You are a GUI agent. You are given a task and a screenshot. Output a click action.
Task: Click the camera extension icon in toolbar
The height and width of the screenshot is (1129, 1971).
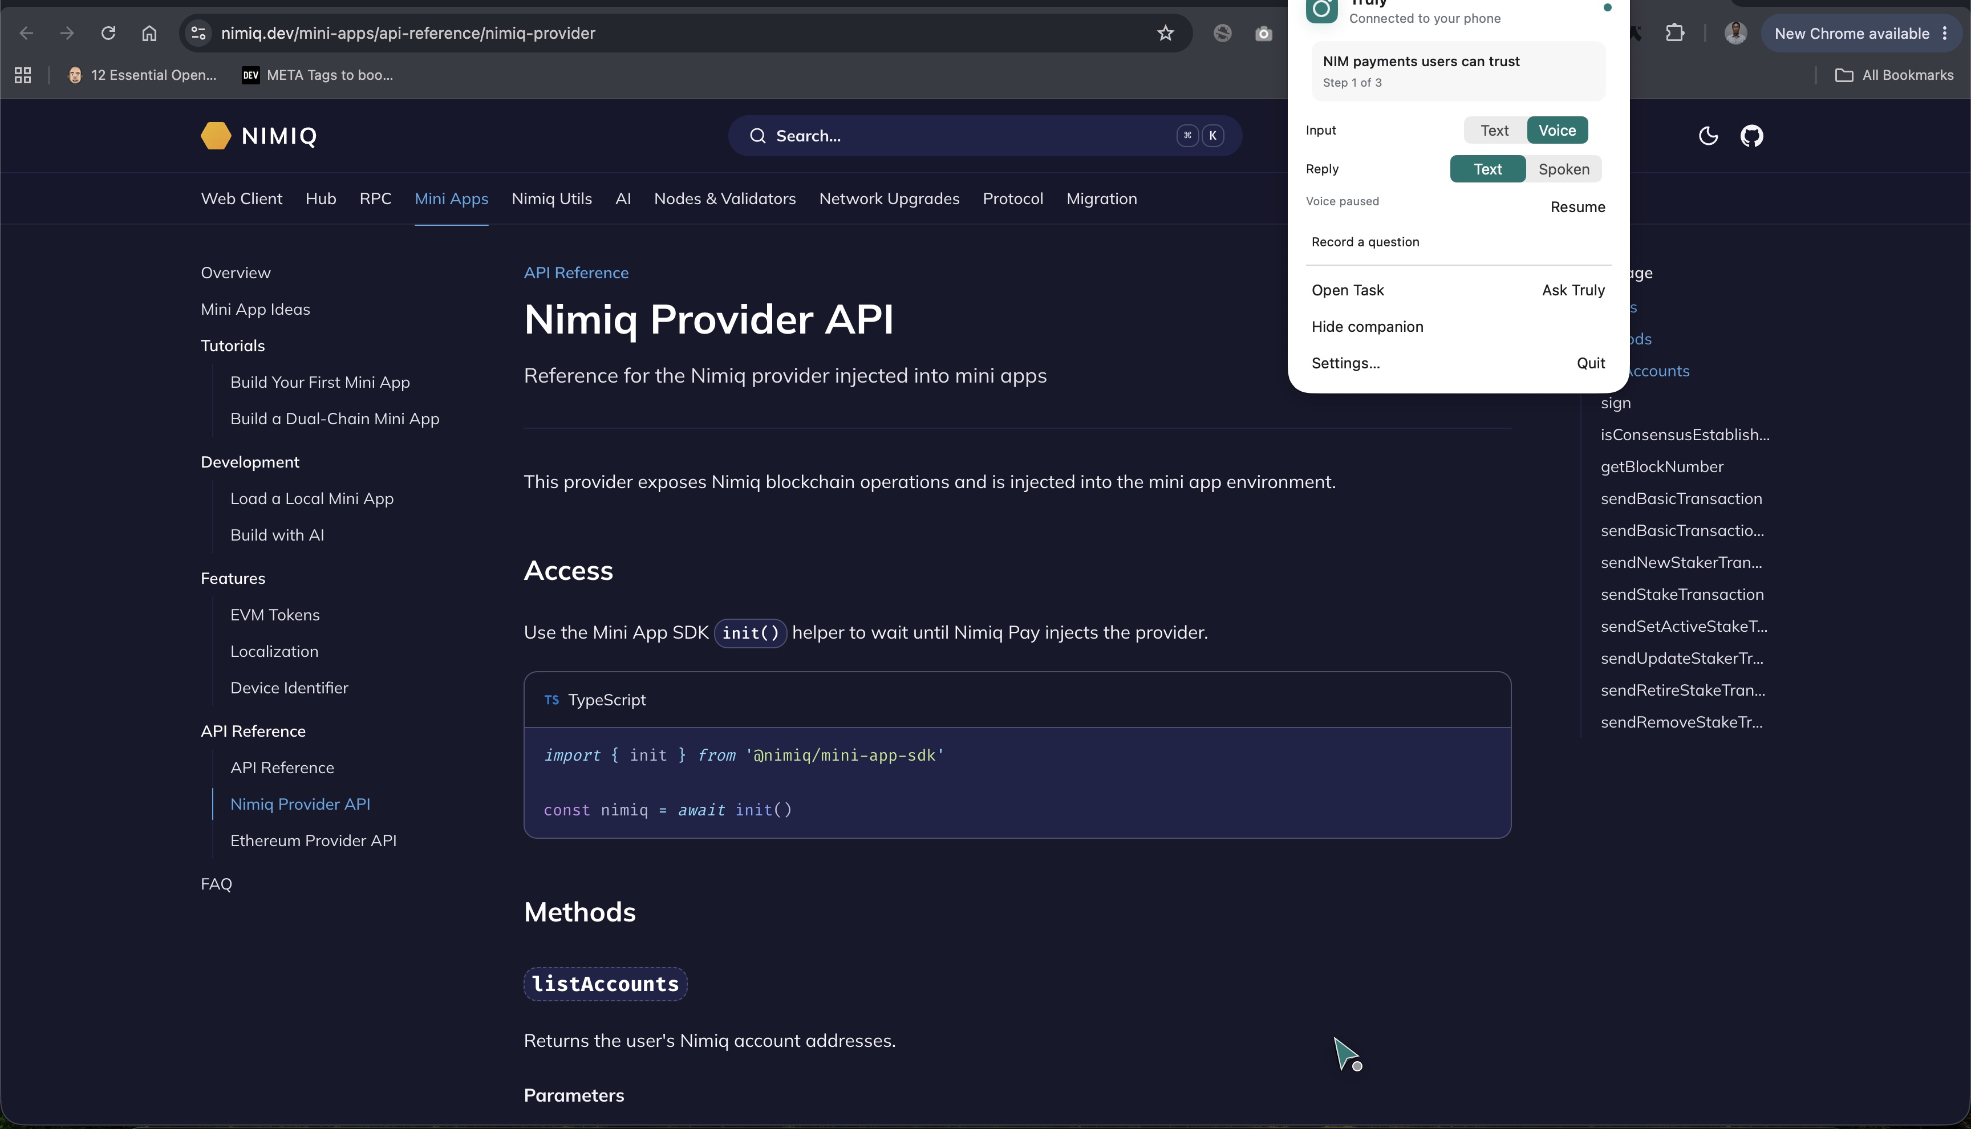[1264, 33]
